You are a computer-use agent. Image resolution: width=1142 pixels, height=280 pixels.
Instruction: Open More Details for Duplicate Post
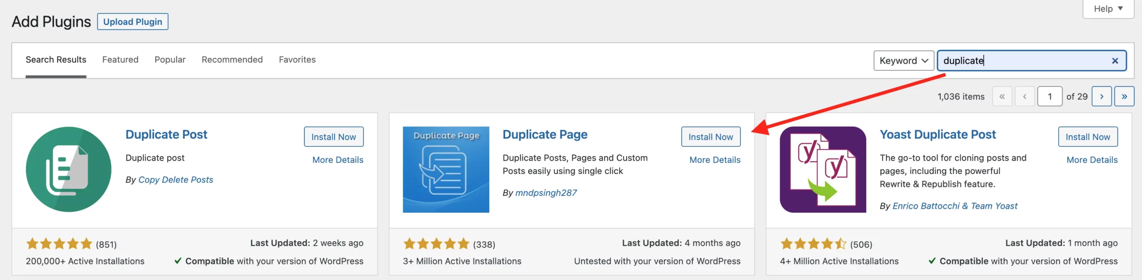(x=338, y=160)
